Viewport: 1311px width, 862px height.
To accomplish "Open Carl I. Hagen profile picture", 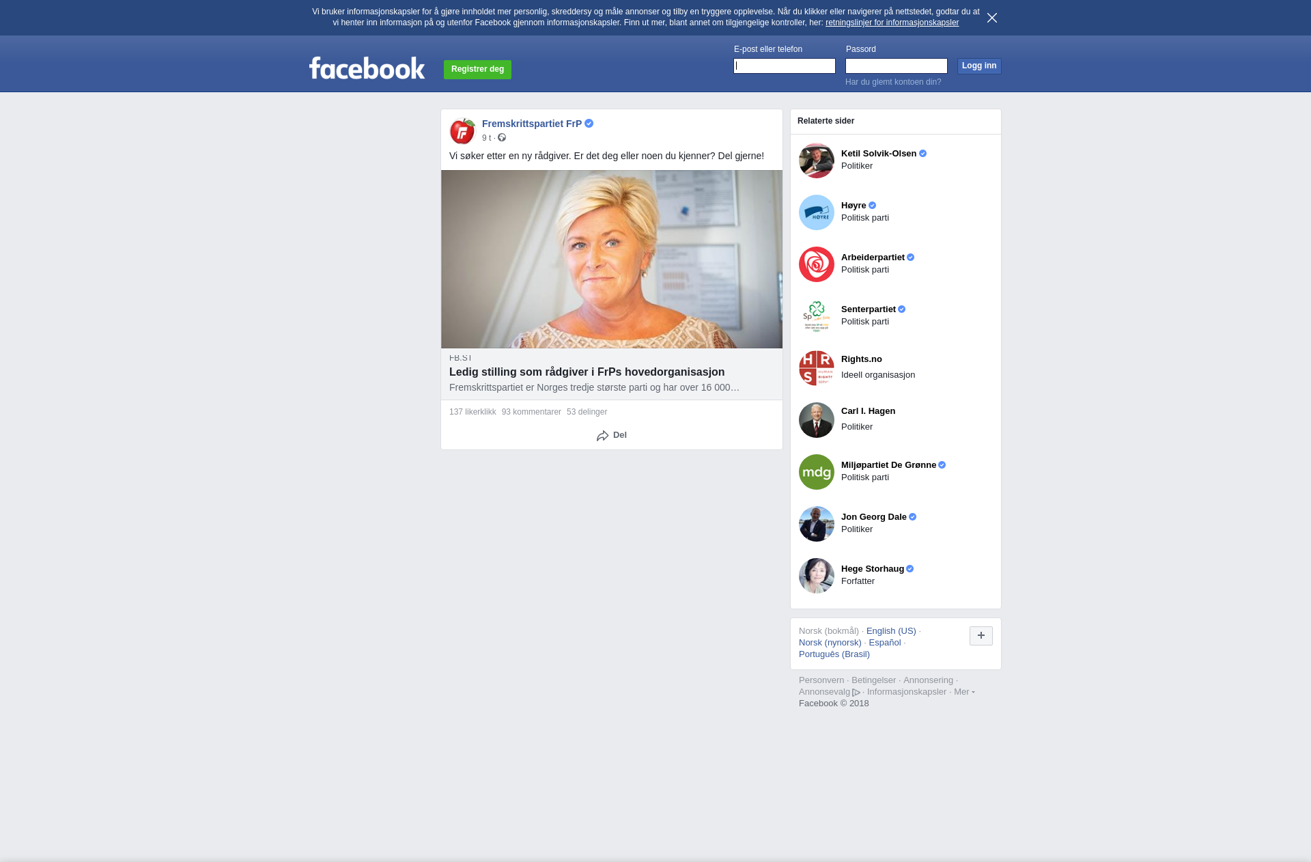I will (817, 420).
